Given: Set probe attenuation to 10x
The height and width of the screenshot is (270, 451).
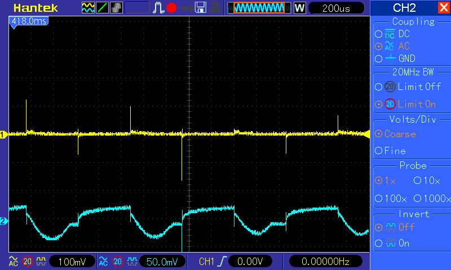Looking at the screenshot, I should click(x=427, y=181).
